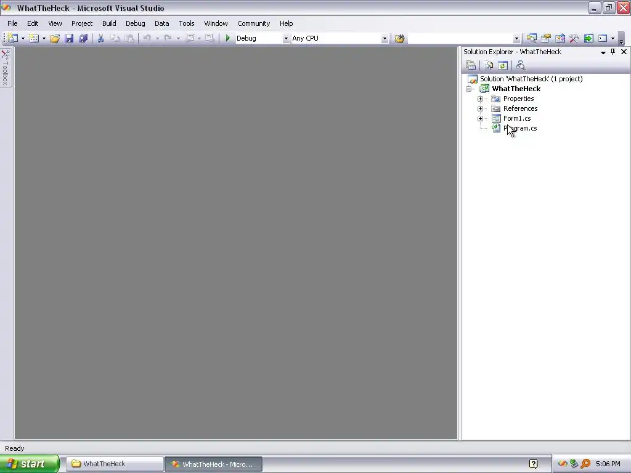Screen dimensions: 631x473
Task: Open the Window menu
Action: [x=216, y=23]
